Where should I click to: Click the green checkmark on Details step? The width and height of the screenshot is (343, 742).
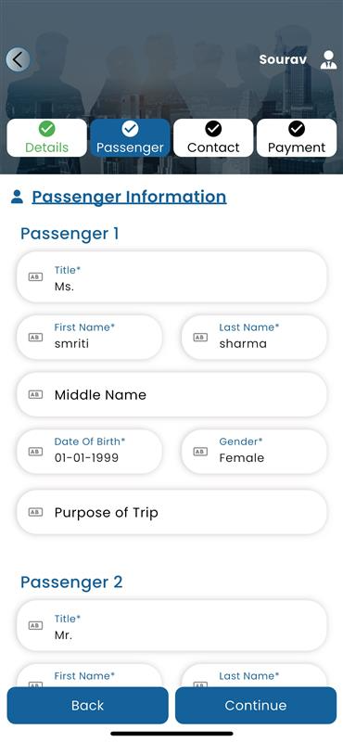(x=47, y=128)
